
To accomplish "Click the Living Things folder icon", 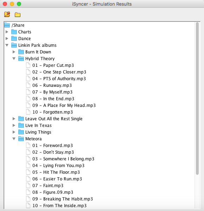I will coord(21,132).
